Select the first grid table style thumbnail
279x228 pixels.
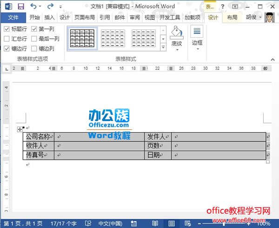pos(82,38)
